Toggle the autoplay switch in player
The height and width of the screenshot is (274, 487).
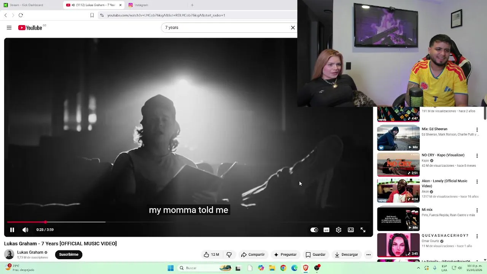point(314,230)
